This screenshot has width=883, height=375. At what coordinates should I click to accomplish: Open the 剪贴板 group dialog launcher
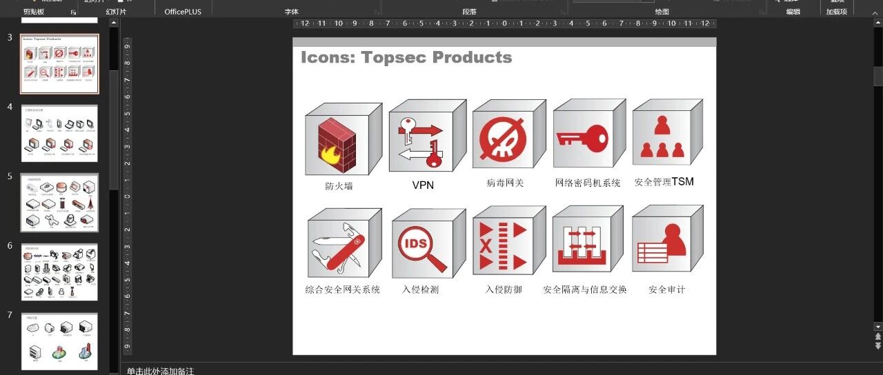tap(74, 12)
